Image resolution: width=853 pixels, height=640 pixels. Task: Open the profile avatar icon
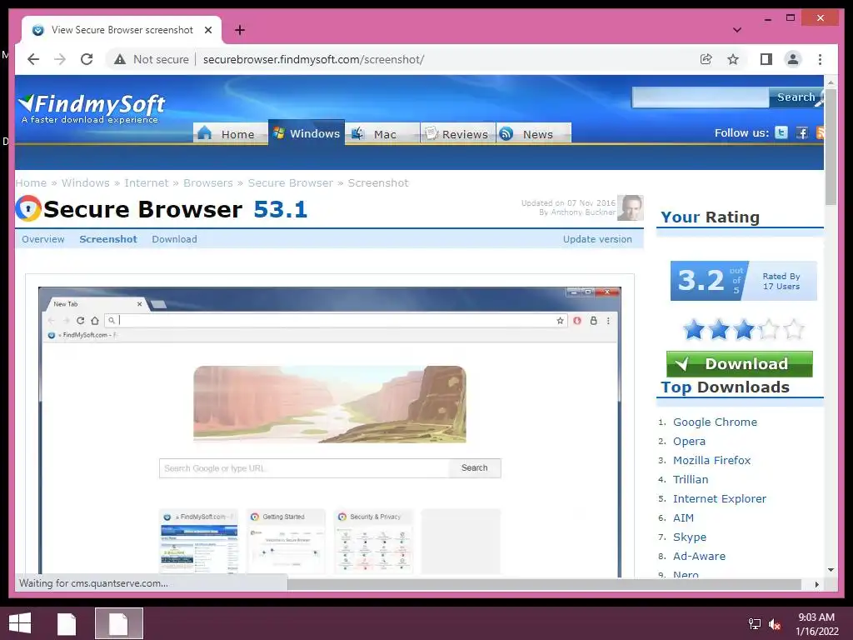(x=793, y=59)
